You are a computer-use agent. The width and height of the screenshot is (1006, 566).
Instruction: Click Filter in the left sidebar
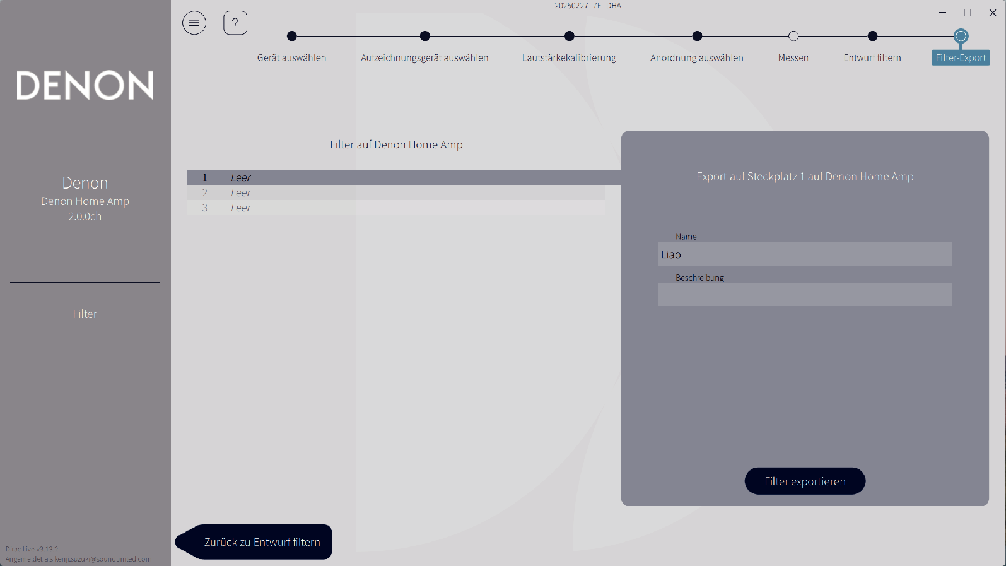85,314
